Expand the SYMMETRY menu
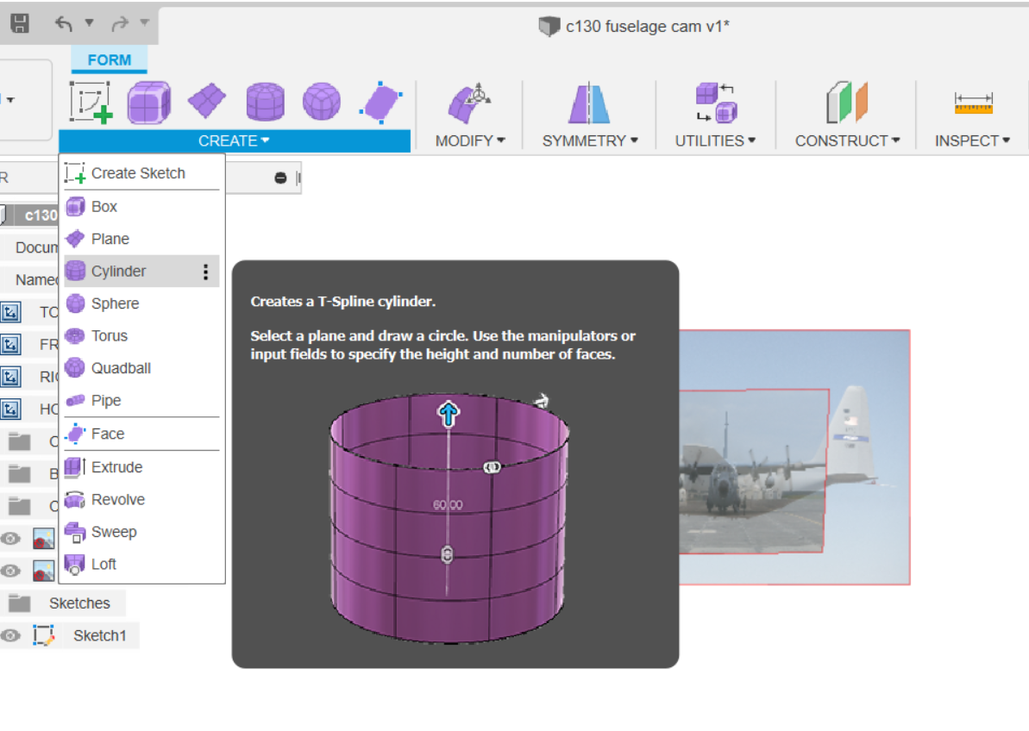The width and height of the screenshot is (1029, 731). 588,141
